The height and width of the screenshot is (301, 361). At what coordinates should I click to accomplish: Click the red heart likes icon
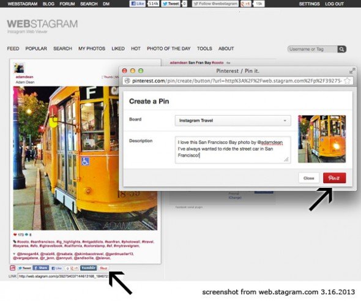tap(15, 235)
